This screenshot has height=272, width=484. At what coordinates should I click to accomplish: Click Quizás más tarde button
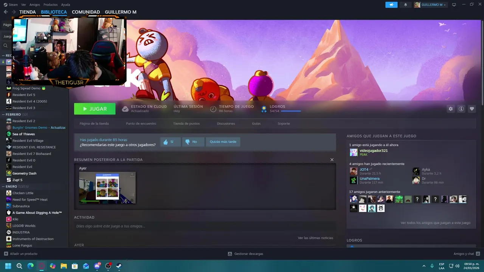223,142
